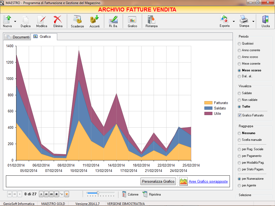
Task: Open the Esporta dropdown arrow
Action: [x=234, y=21]
